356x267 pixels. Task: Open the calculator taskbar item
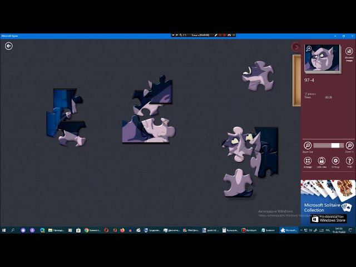click(230, 230)
